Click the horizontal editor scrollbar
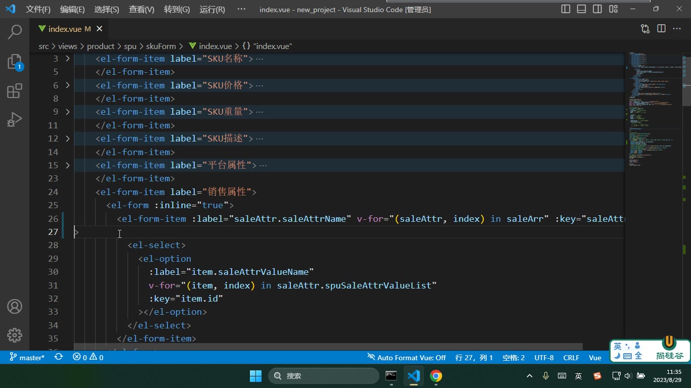691x388 pixels. click(x=328, y=347)
